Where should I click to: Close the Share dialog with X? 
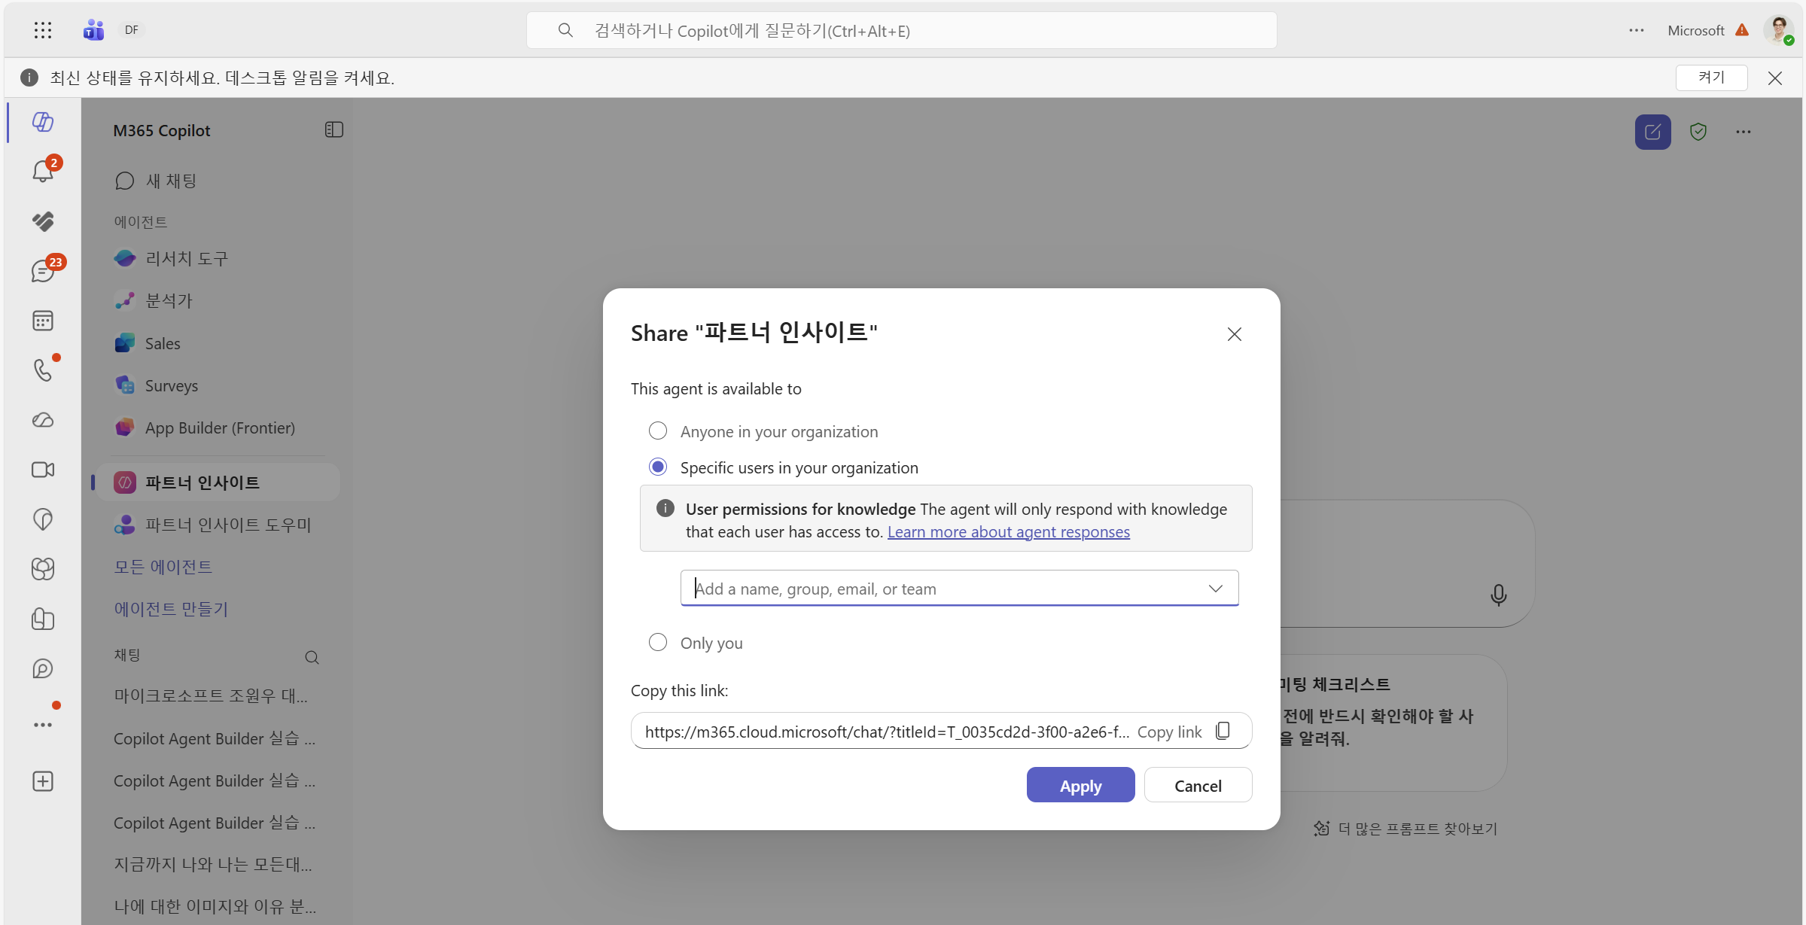[x=1235, y=334]
